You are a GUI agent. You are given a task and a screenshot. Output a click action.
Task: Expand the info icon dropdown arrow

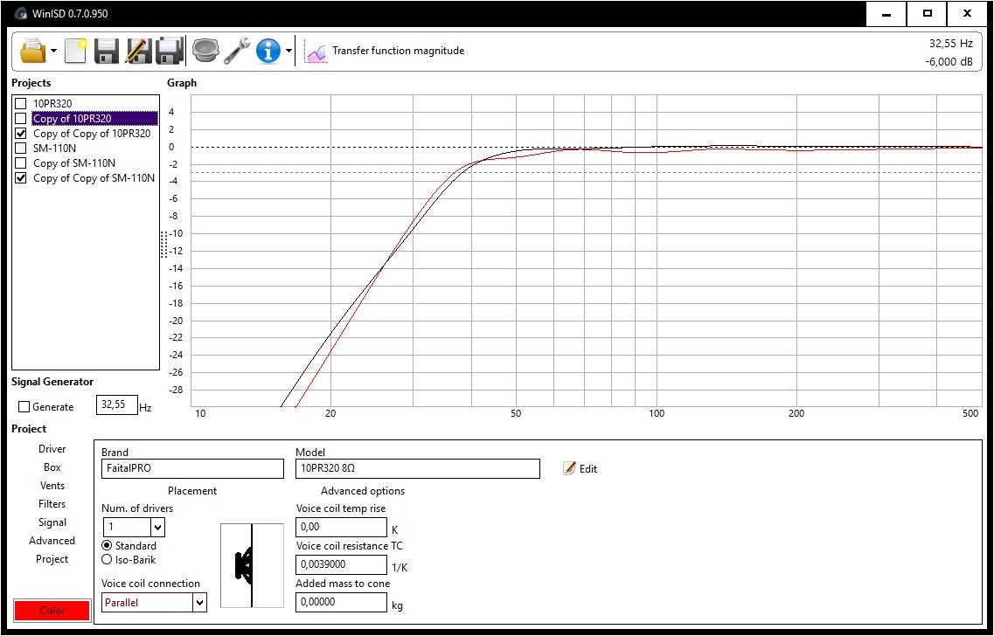tap(288, 52)
